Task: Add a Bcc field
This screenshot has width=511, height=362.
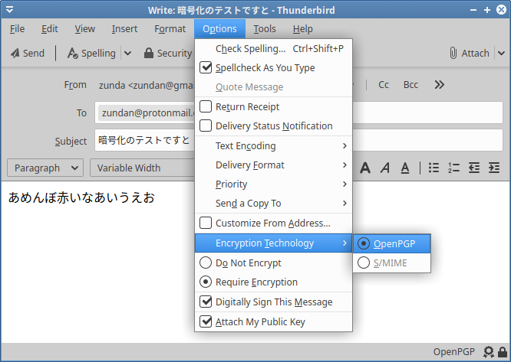Action: click(x=410, y=85)
